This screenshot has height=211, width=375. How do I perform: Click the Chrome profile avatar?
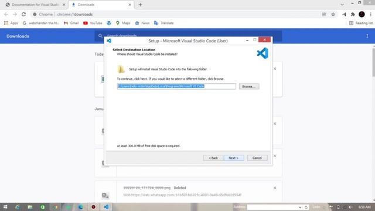362,14
